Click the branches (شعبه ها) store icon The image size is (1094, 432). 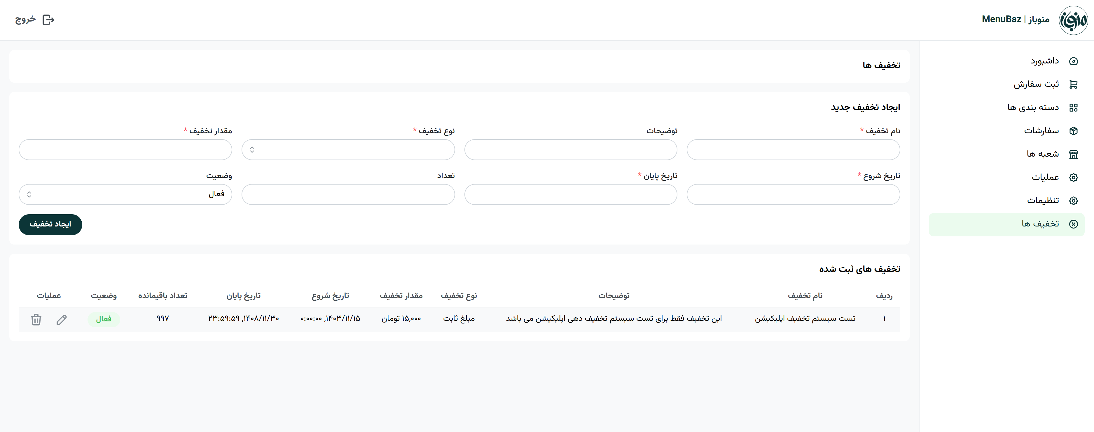pos(1073,154)
